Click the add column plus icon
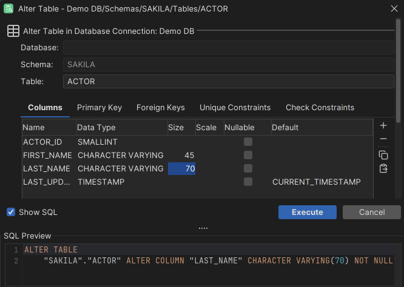404x287 pixels. click(383, 126)
